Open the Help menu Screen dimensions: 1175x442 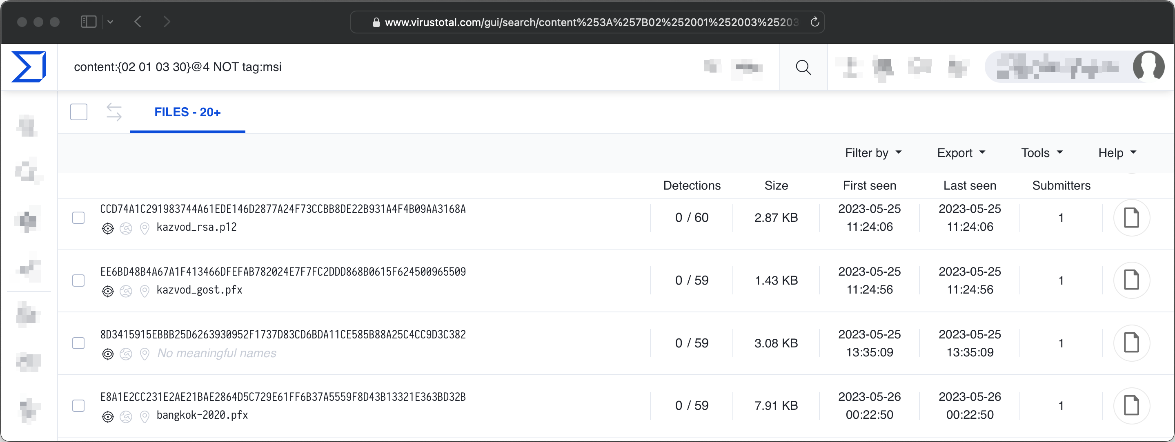click(x=1117, y=152)
